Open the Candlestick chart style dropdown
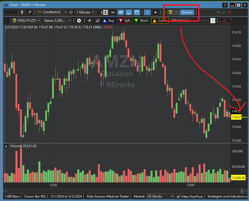This screenshot has height=201, width=249. pyautogui.click(x=52, y=12)
